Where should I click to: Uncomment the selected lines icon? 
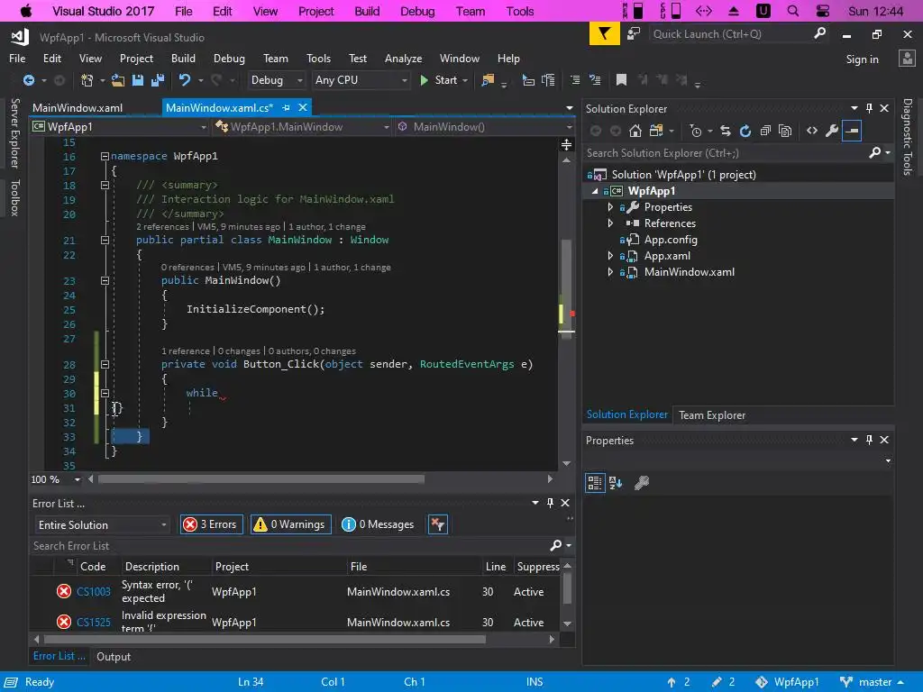click(x=595, y=80)
